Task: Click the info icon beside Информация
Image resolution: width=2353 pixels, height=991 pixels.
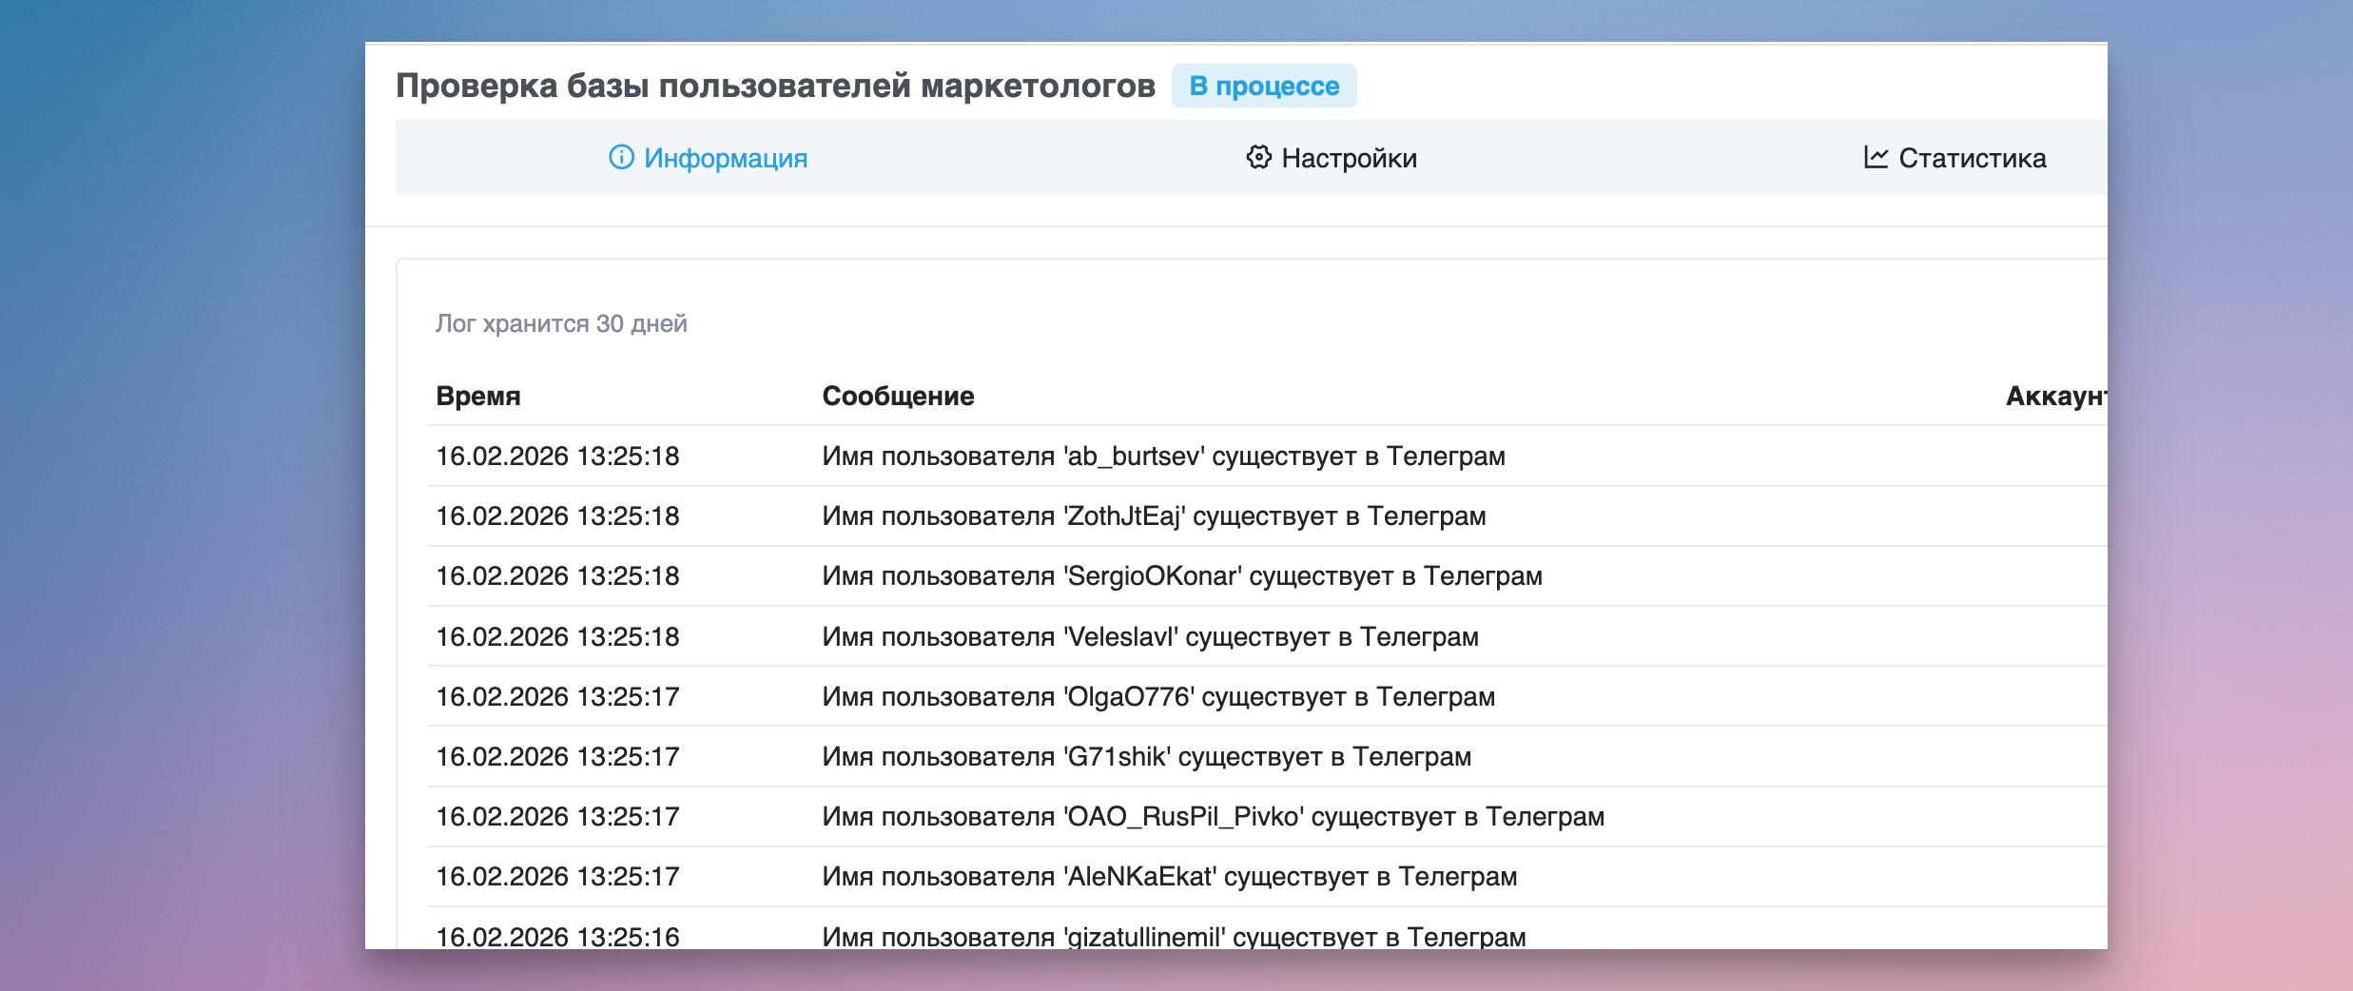Action: [x=621, y=157]
